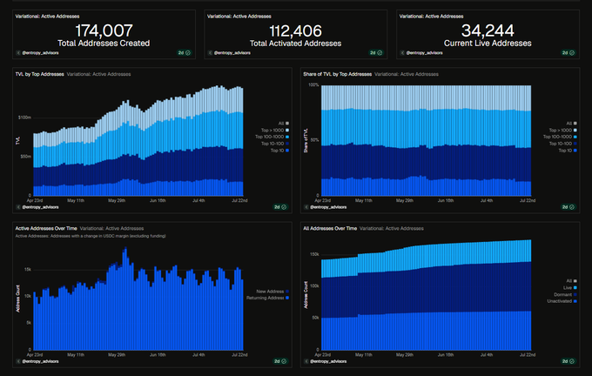Toggle Top > 1000 in TVL by Top Addresses legend

tap(275, 131)
